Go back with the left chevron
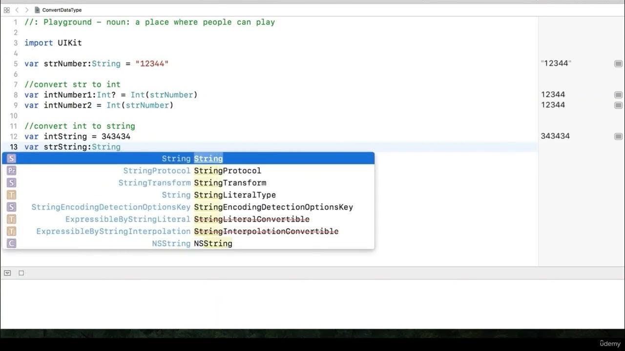Screen dimensions: 625x351 [x=17, y=10]
